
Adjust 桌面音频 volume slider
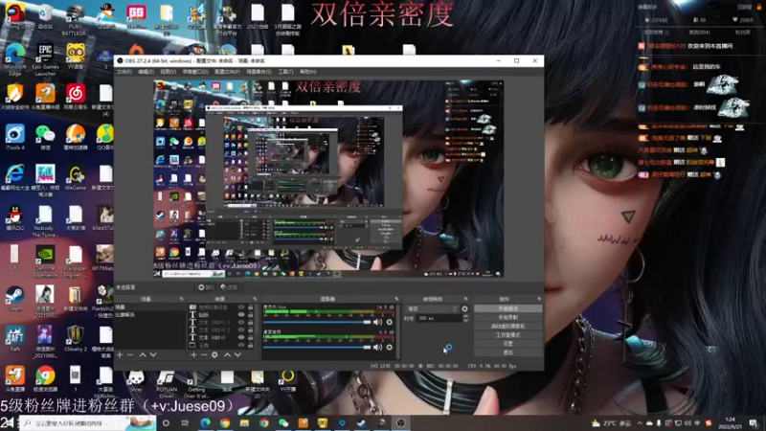tap(317, 347)
